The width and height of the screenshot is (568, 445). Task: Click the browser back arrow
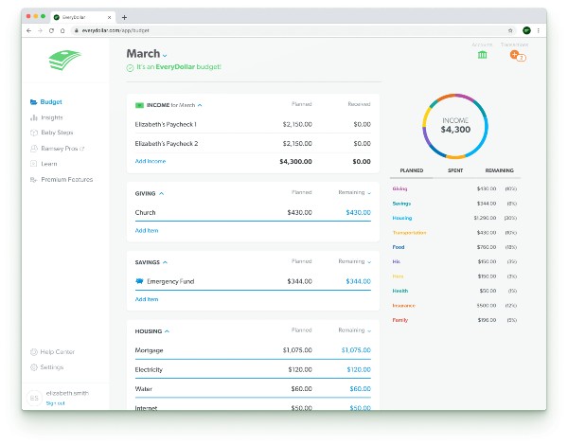pos(29,31)
